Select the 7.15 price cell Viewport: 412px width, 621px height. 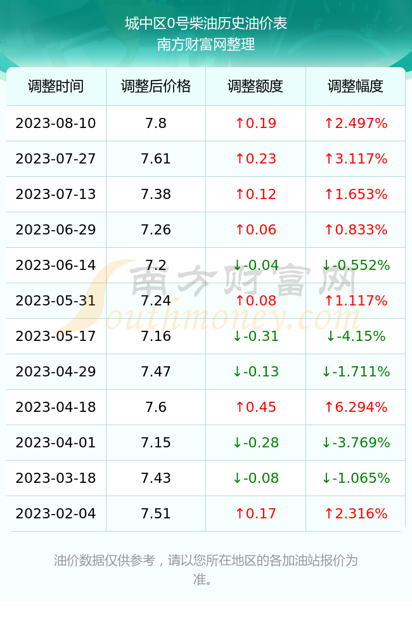coord(156,442)
